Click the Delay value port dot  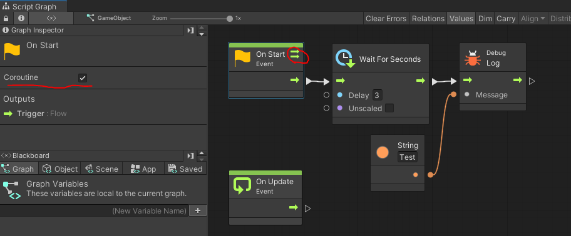pos(340,95)
